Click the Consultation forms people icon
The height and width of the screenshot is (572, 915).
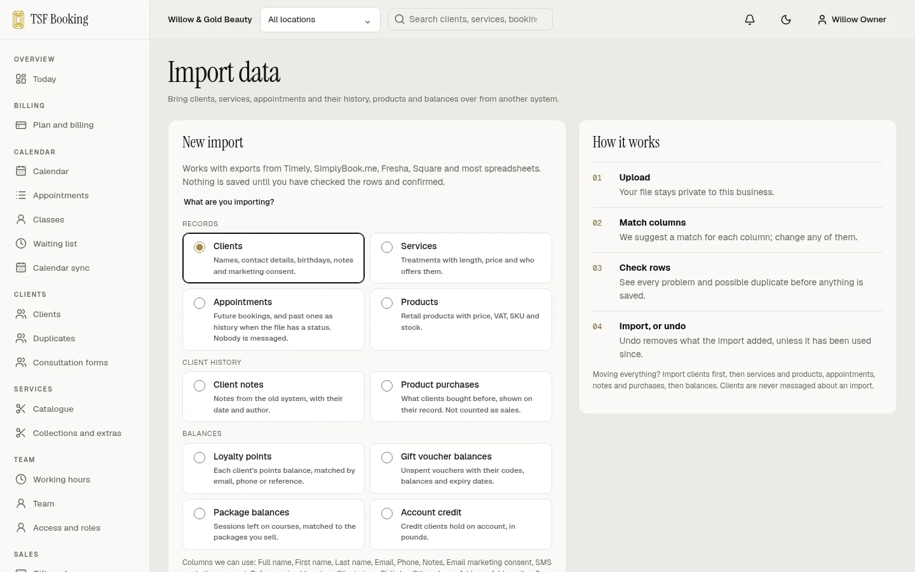[21, 362]
